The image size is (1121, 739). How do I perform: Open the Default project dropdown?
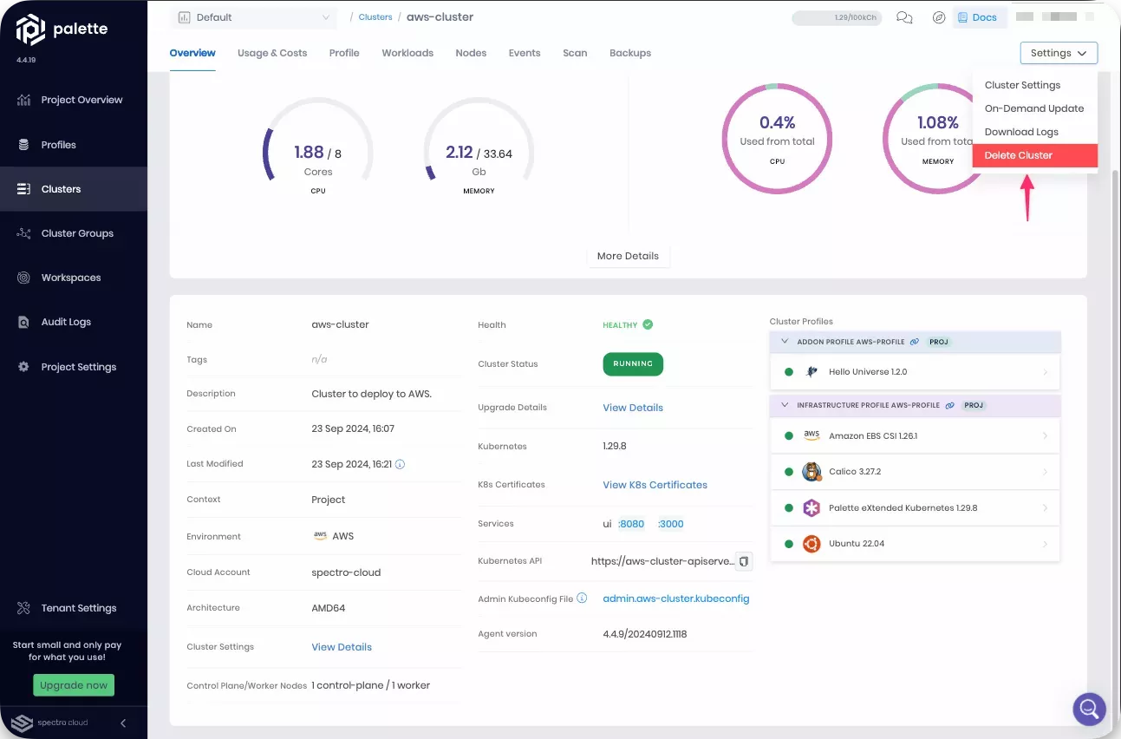[x=254, y=17]
